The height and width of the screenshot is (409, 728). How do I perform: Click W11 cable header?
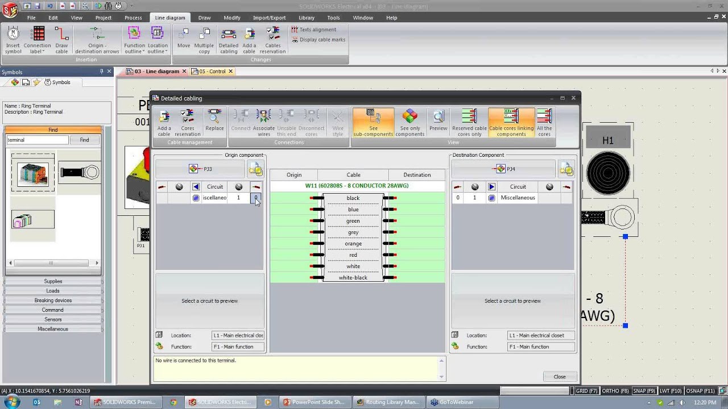357,186
